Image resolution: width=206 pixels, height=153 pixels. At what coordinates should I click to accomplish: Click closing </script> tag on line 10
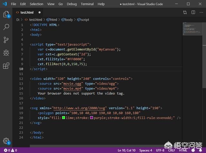click(39, 69)
